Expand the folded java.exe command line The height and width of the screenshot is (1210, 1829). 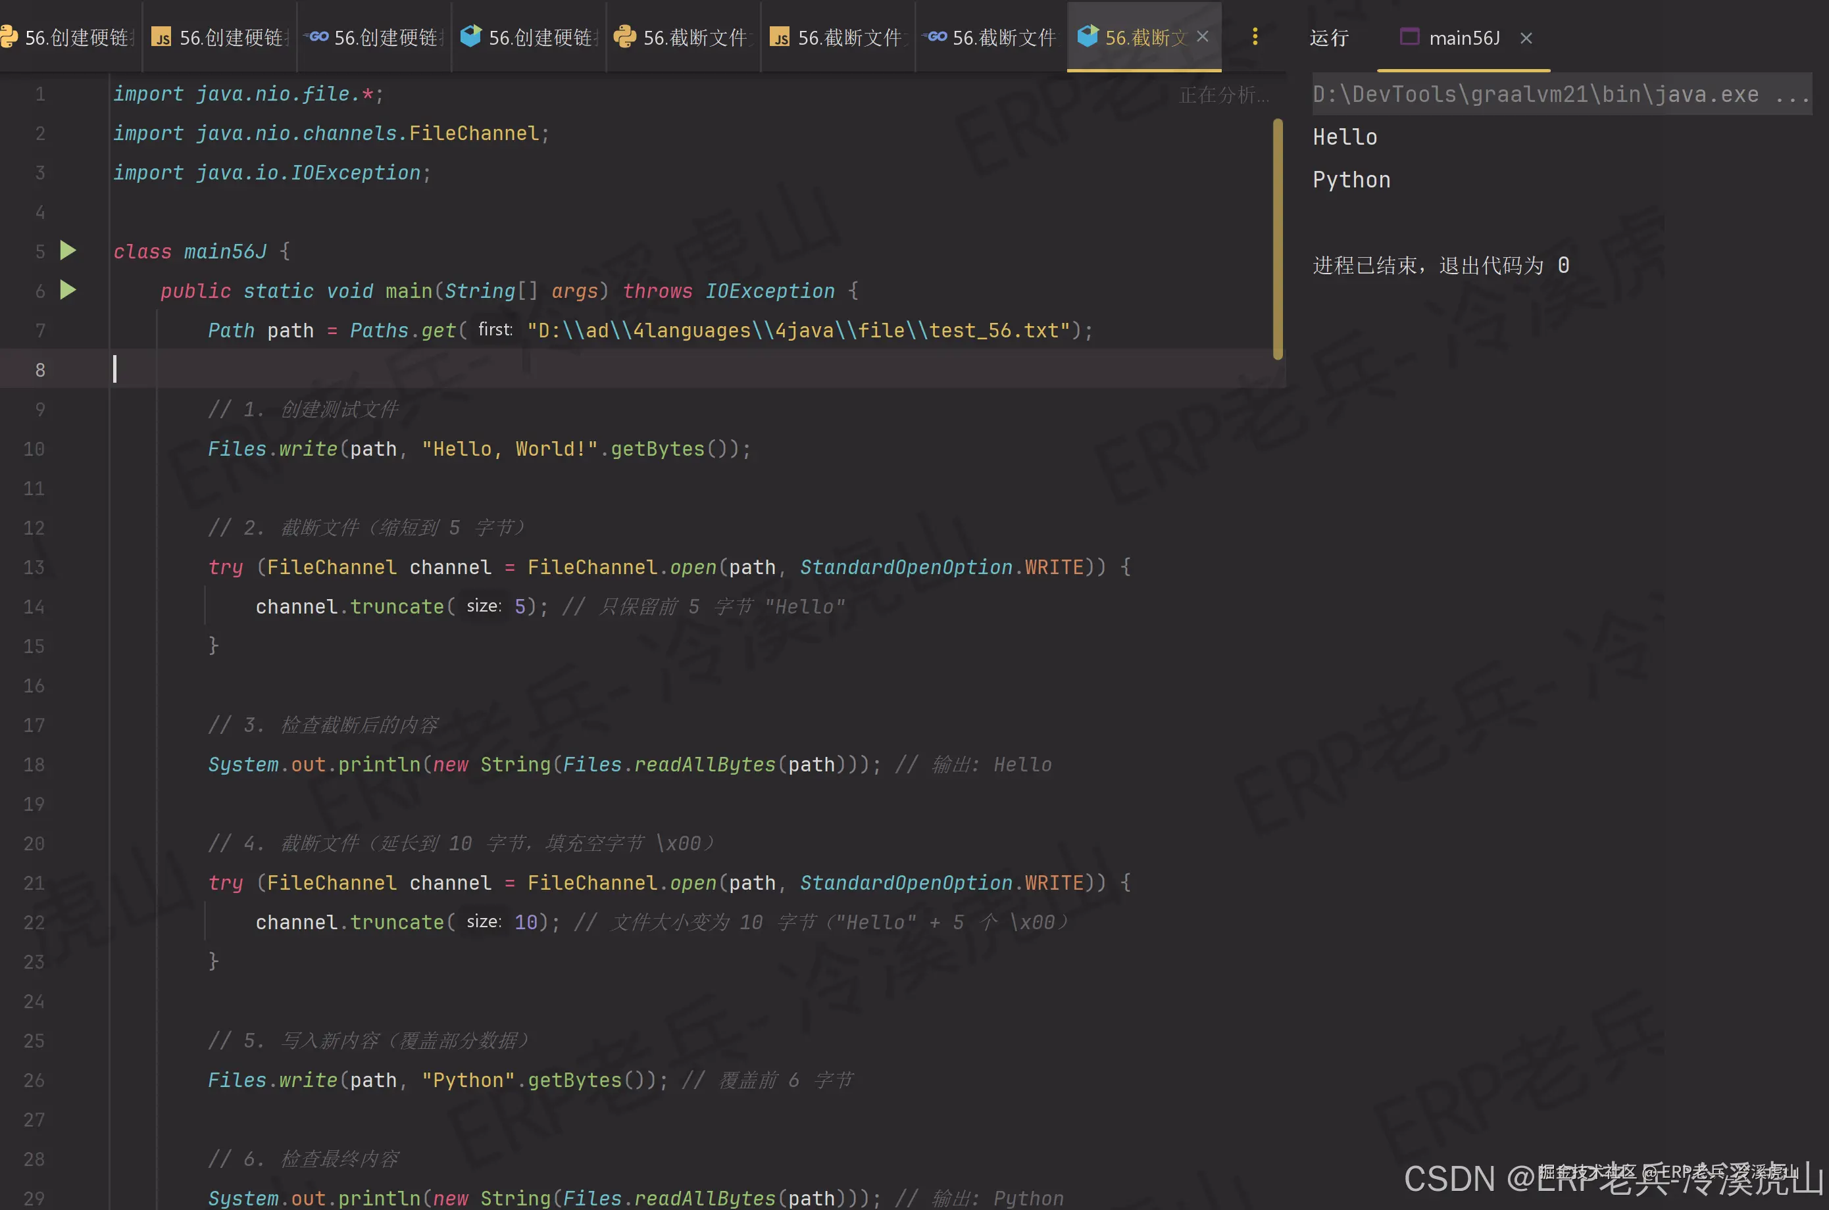(x=1791, y=95)
